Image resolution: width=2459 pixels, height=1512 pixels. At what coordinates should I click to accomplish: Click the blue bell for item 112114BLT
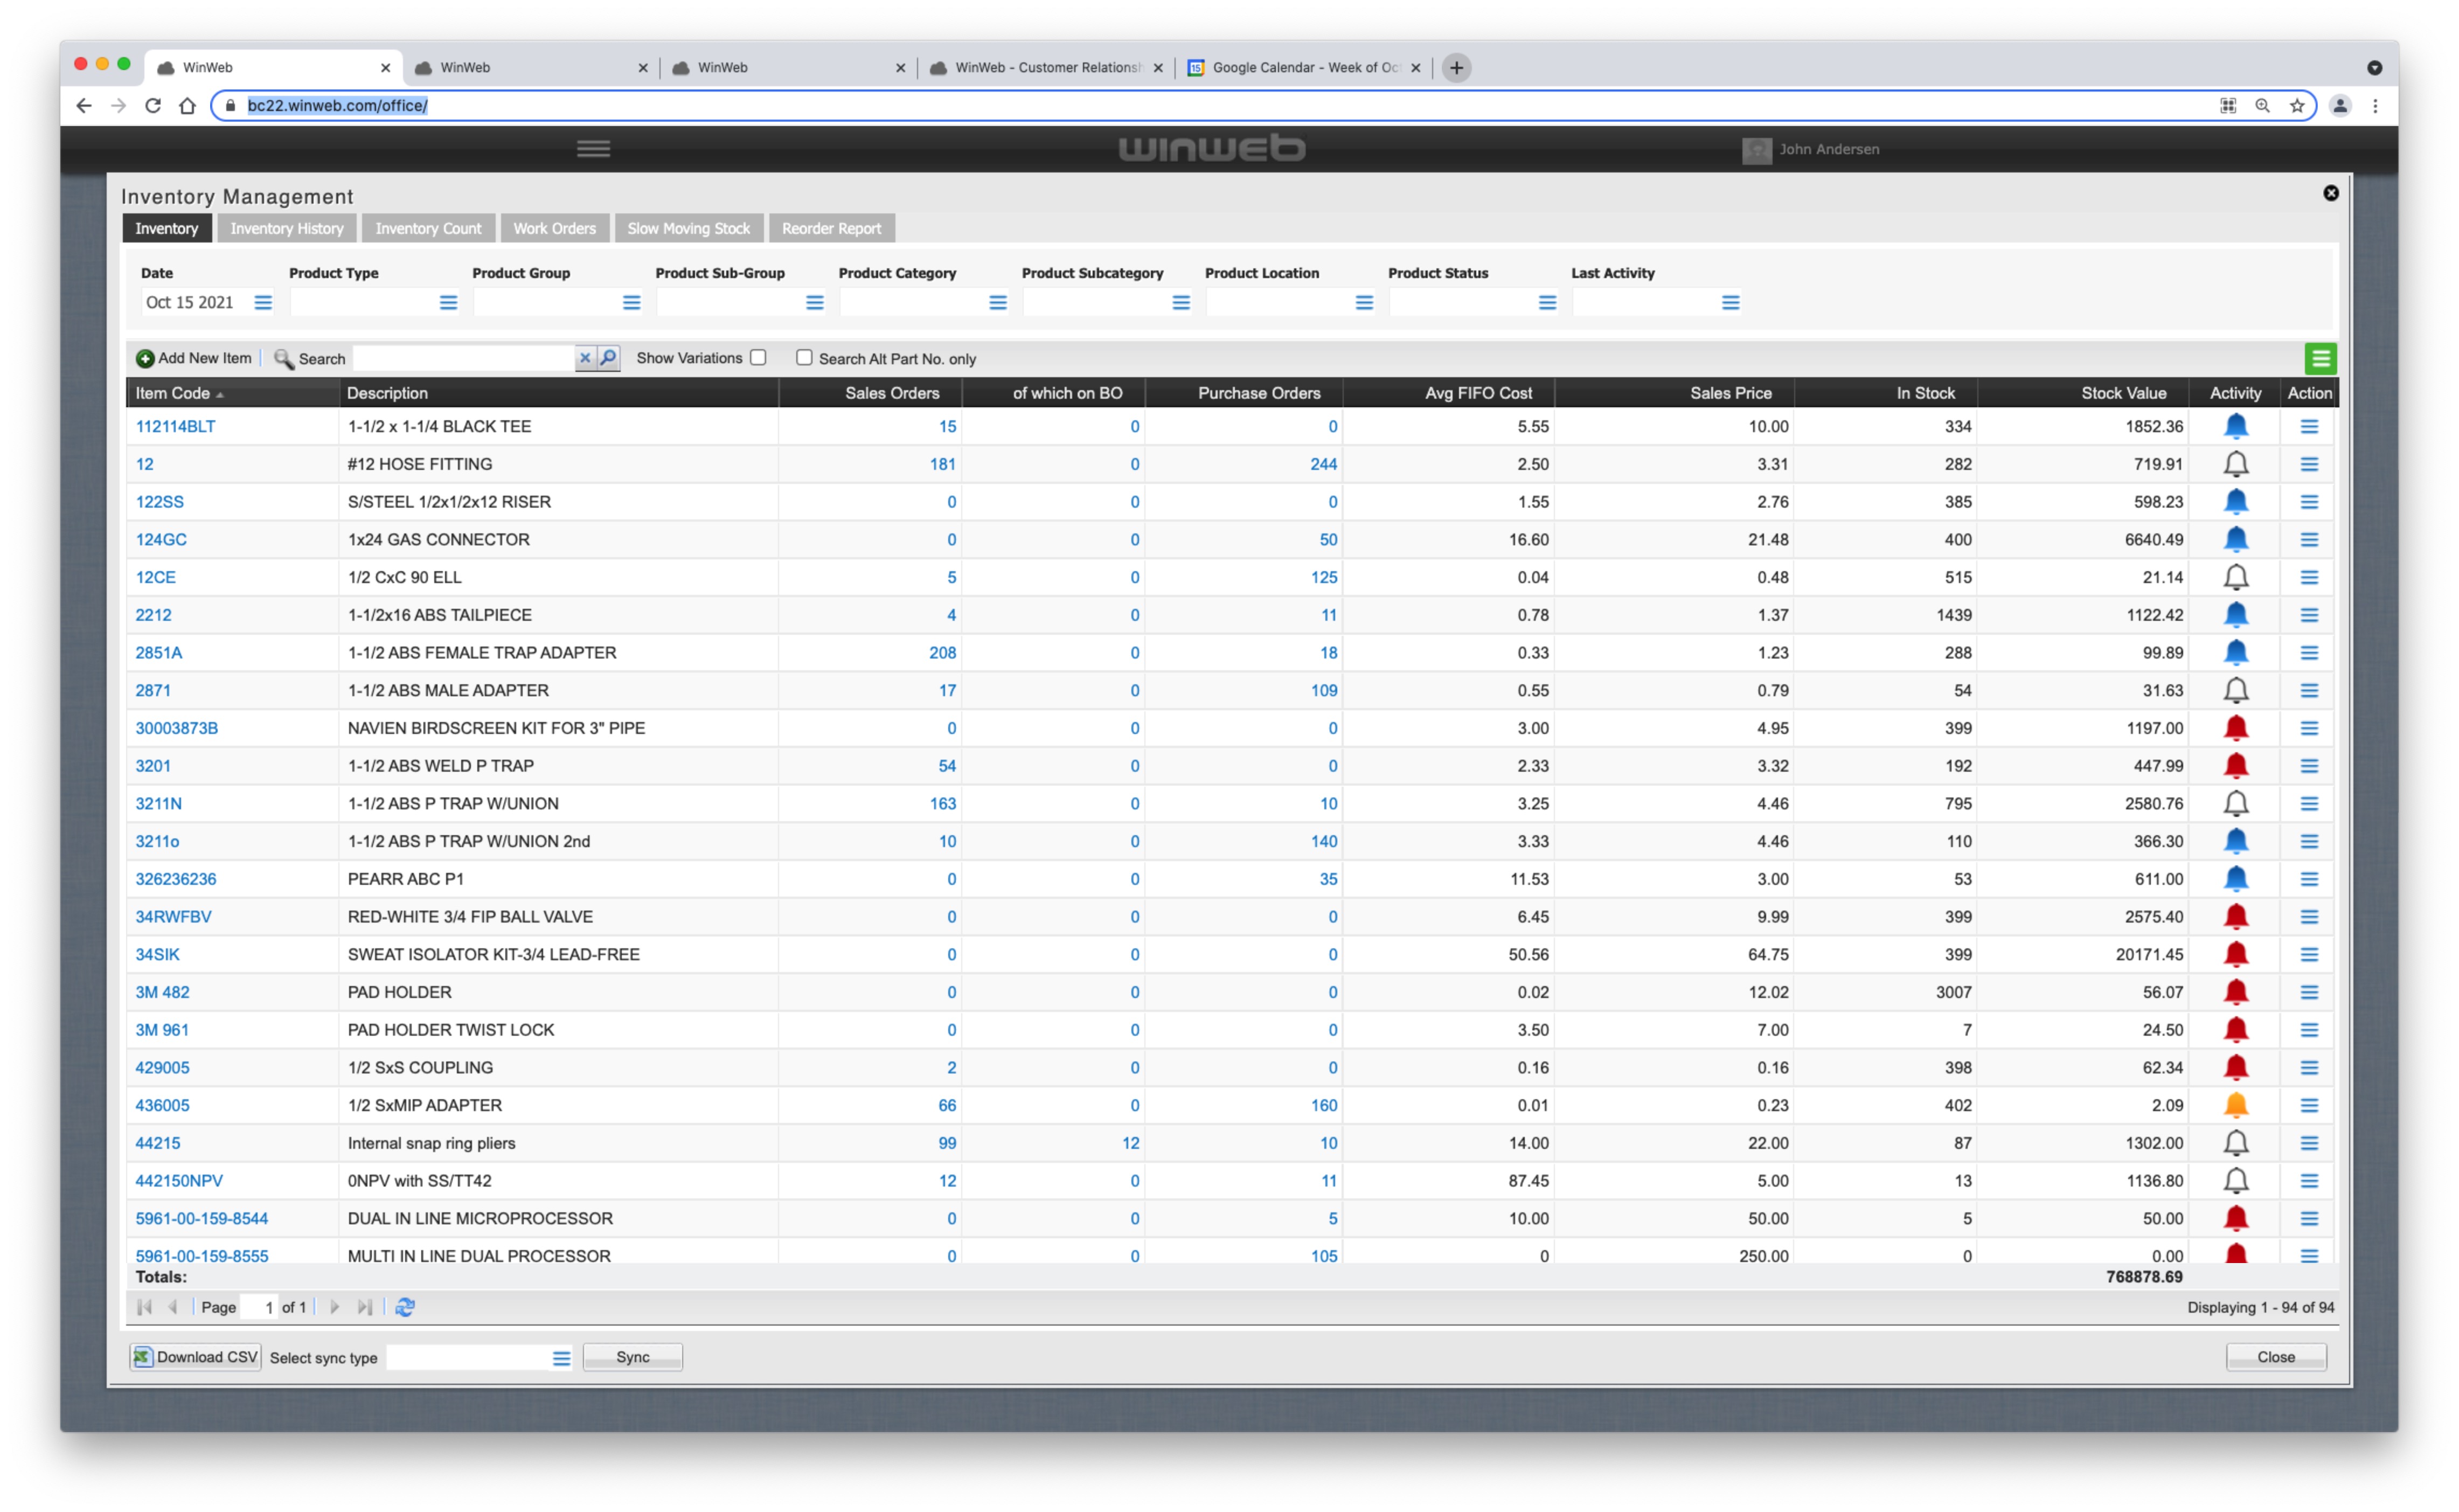(2235, 426)
